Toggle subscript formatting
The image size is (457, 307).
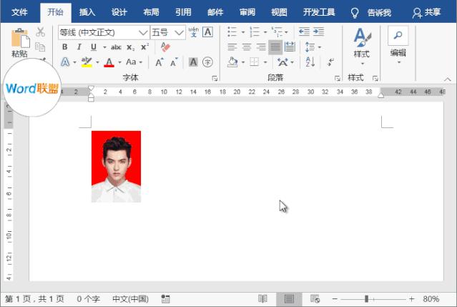tap(131, 47)
